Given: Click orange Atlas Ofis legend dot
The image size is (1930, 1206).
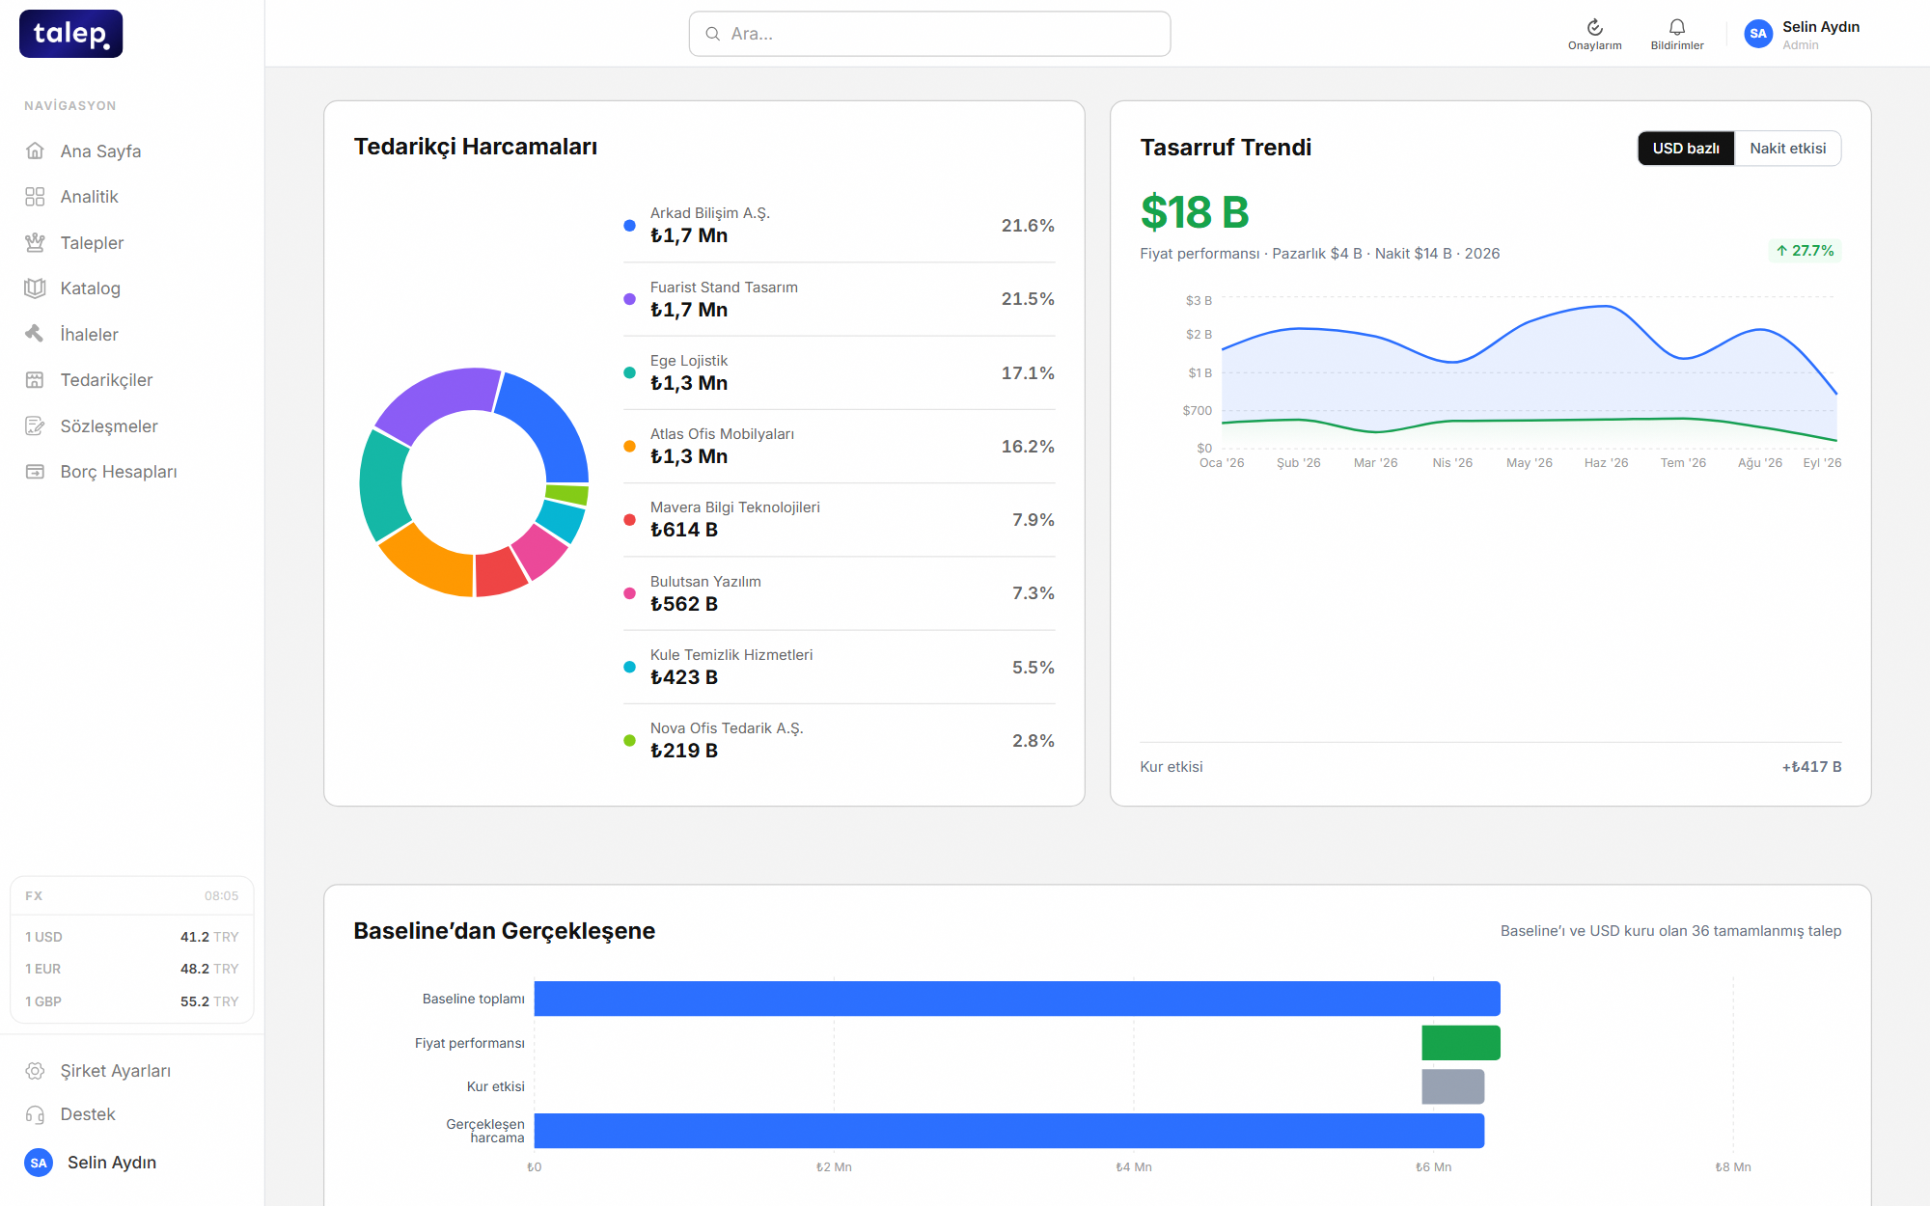Looking at the screenshot, I should (x=629, y=447).
